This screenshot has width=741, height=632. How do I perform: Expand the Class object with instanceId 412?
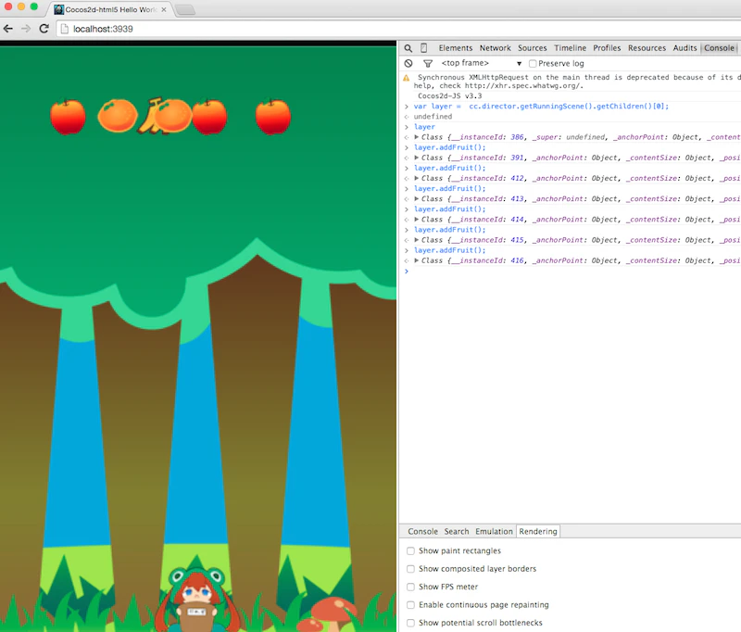[x=416, y=178]
